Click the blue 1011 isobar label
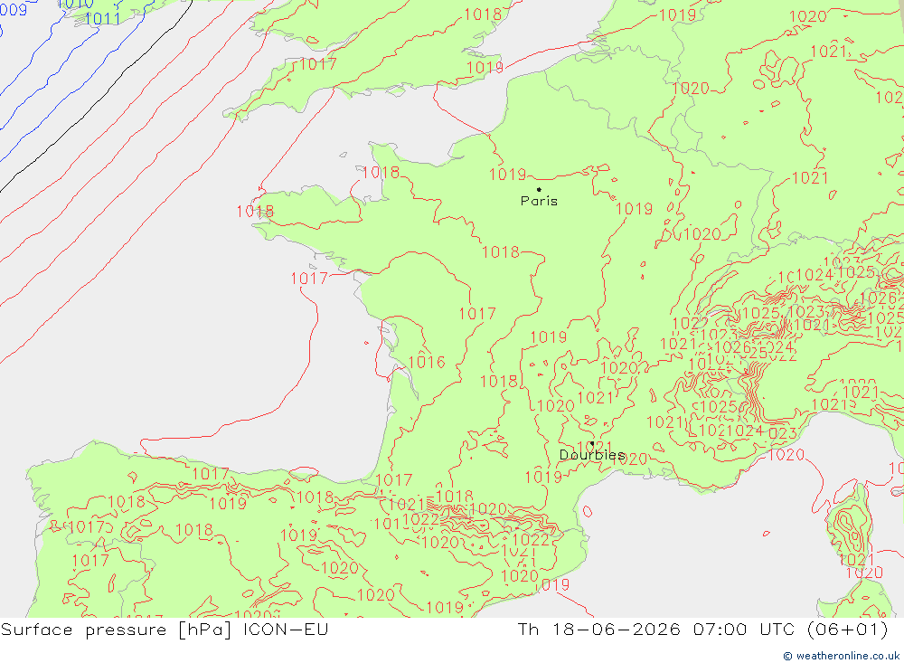904x663 pixels. click(103, 18)
